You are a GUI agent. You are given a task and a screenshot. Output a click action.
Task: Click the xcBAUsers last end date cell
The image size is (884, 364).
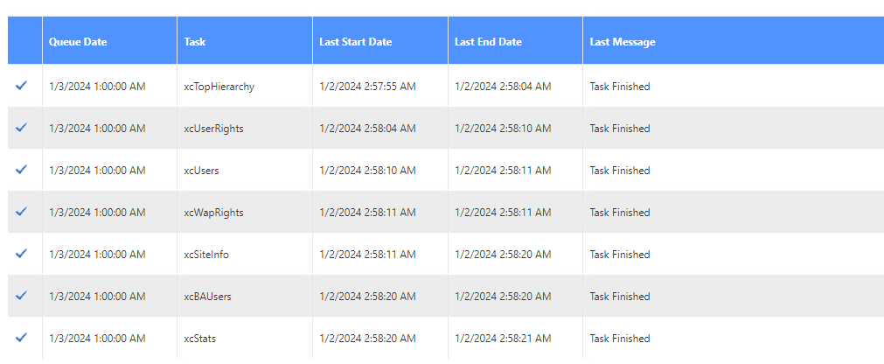point(503,297)
